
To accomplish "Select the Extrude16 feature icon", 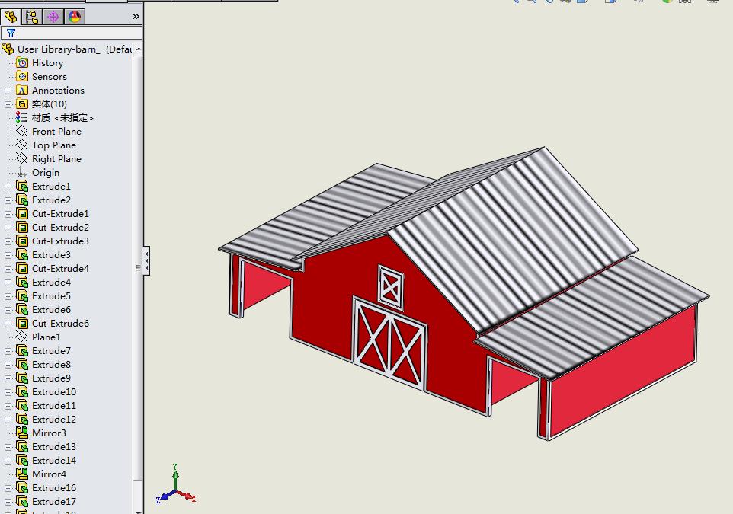I will point(22,487).
